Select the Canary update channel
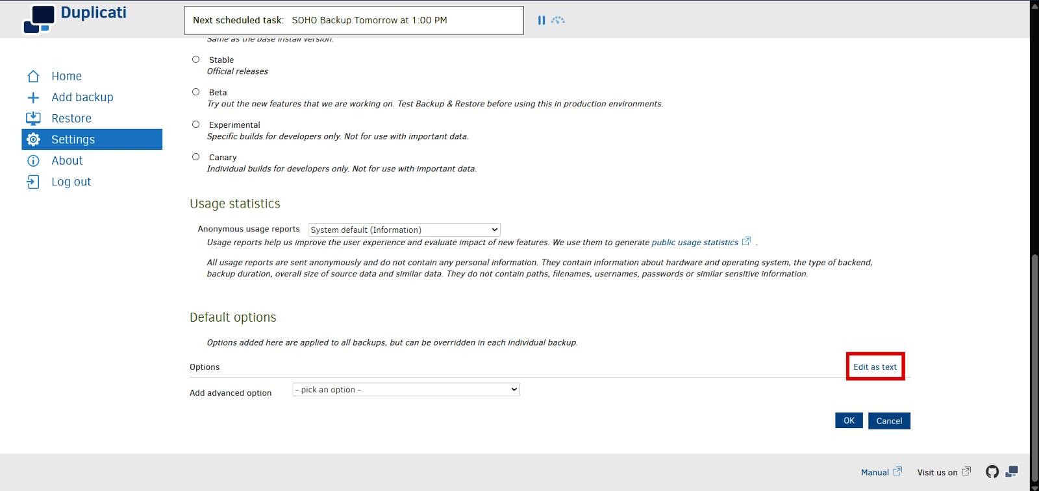The width and height of the screenshot is (1039, 491). [x=195, y=157]
